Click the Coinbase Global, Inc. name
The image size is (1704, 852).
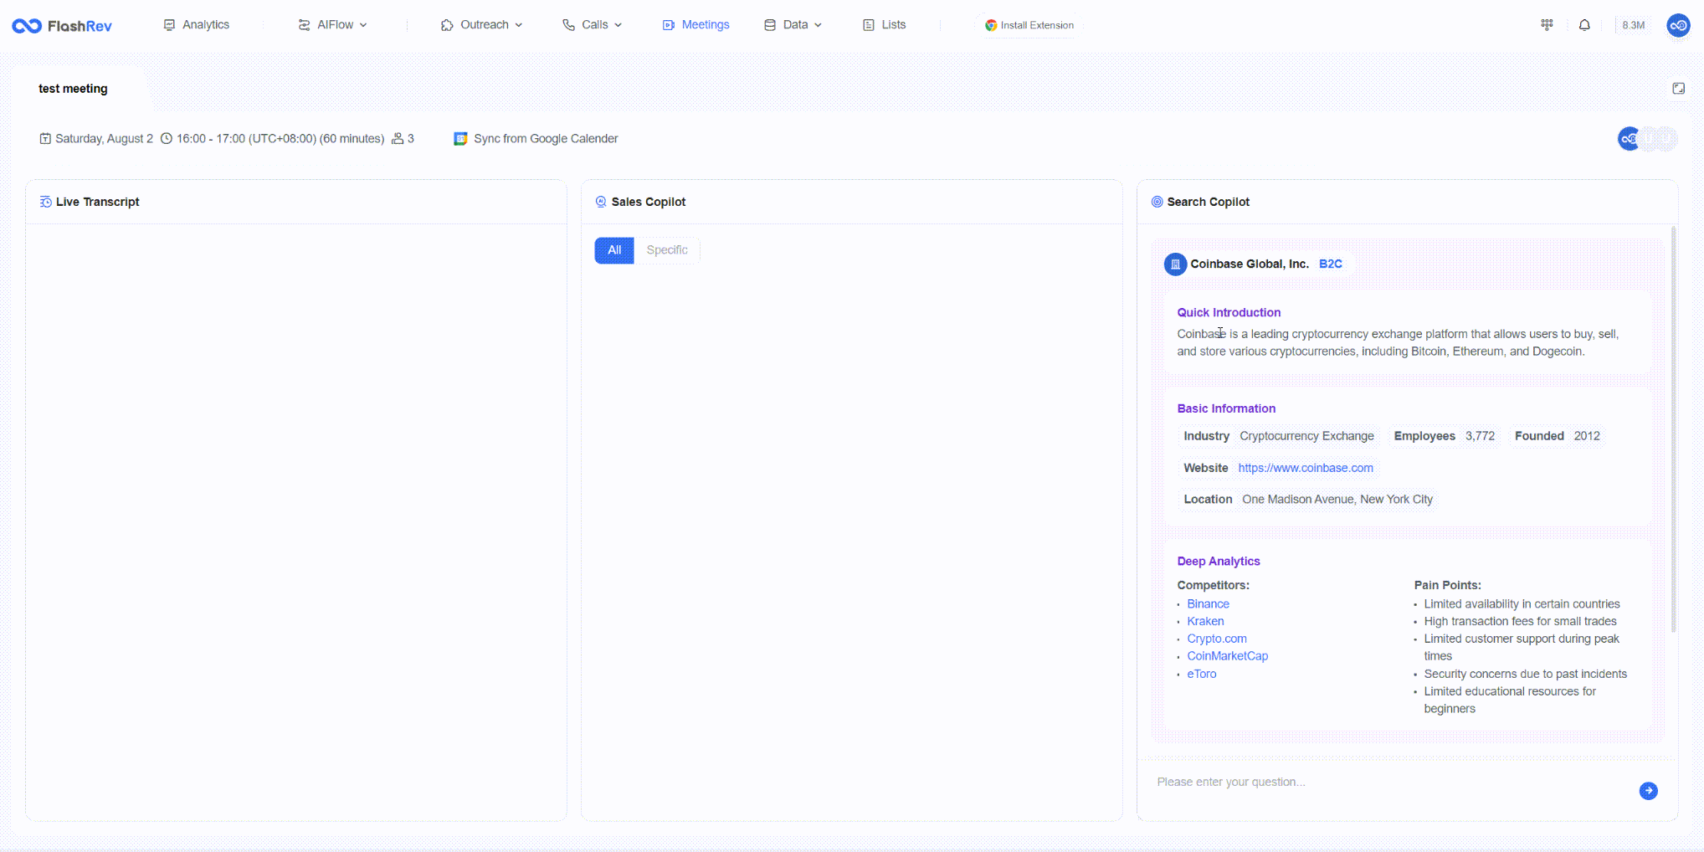[x=1250, y=264]
